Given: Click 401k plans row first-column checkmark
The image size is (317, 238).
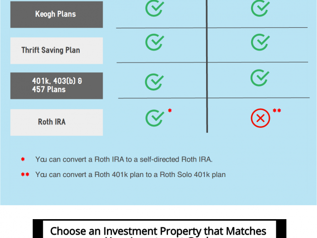Looking at the screenshot, I should [x=155, y=82].
